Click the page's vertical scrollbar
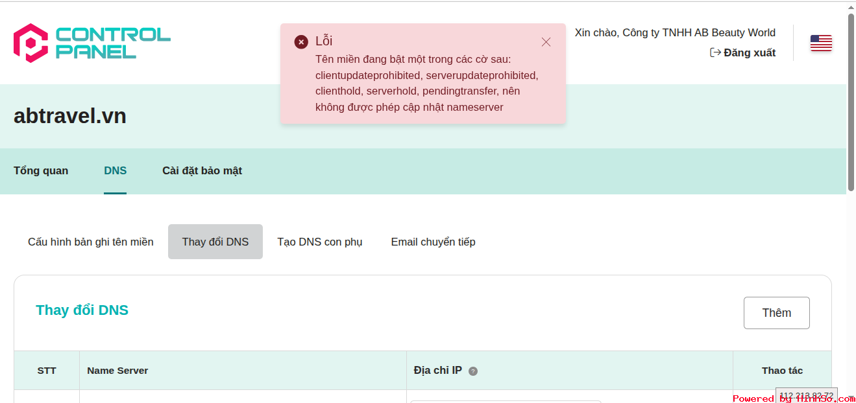Viewport: 856px width, 403px height. 851,102
